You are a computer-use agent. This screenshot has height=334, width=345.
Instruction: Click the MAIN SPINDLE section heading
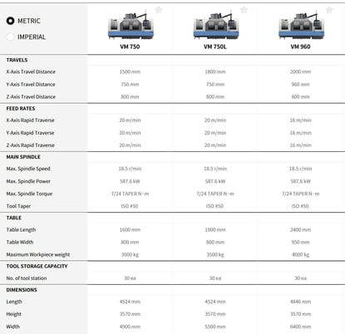23,157
